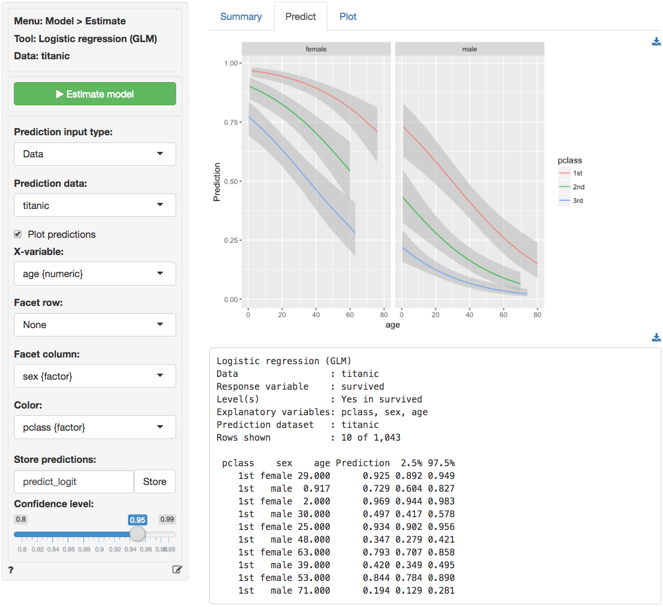The image size is (663, 607).
Task: Click the 3rd class legend entry
Action: 571,201
